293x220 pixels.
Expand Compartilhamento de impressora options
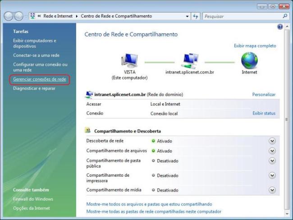pyautogui.click(x=272, y=175)
